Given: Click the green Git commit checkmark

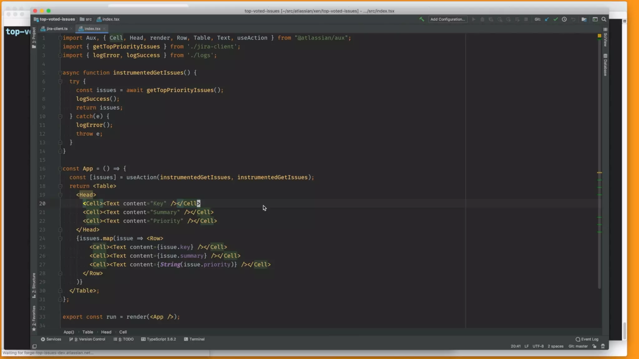Looking at the screenshot, I should coord(556,19).
